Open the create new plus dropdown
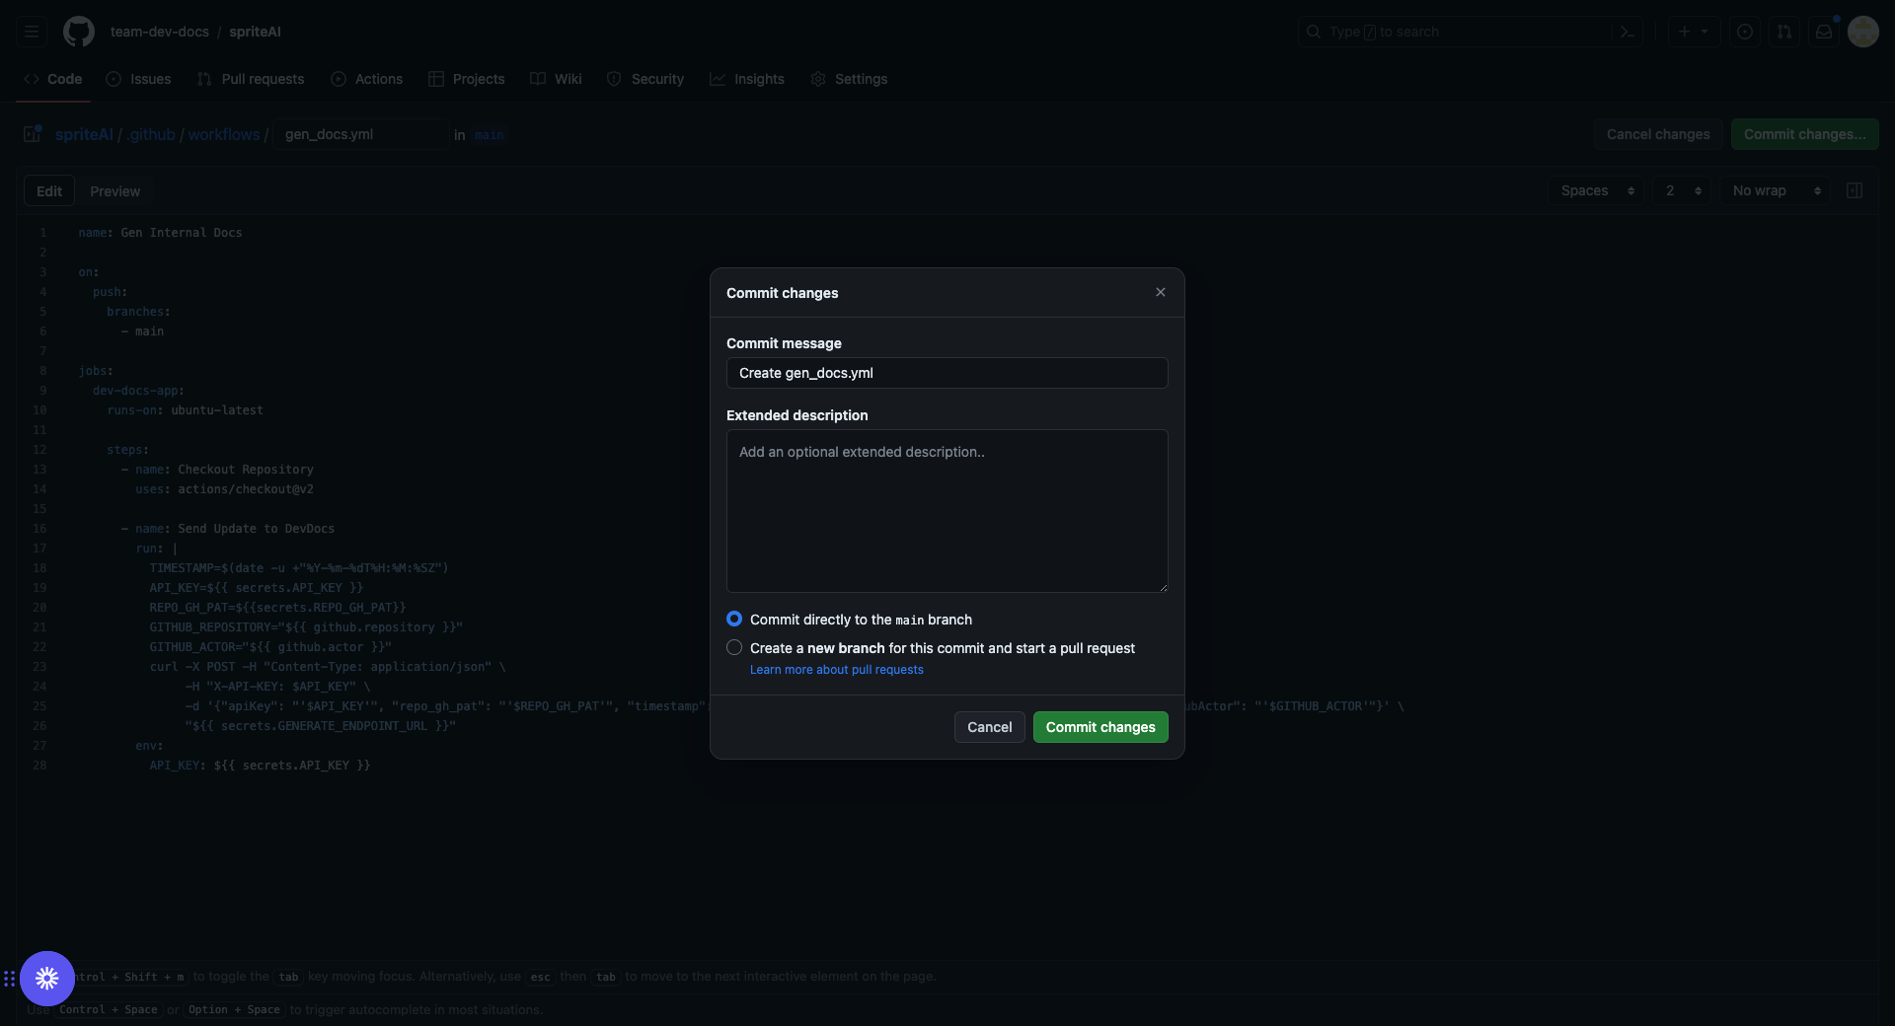The image size is (1895, 1026). tap(1693, 32)
